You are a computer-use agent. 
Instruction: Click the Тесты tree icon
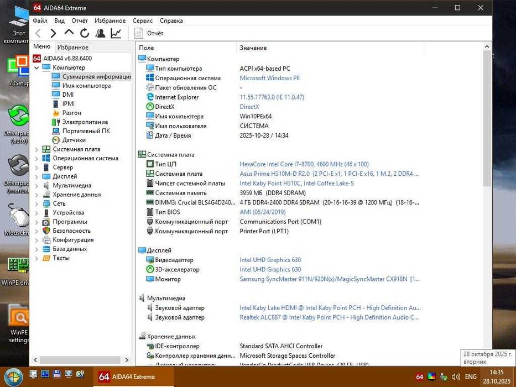click(x=46, y=258)
